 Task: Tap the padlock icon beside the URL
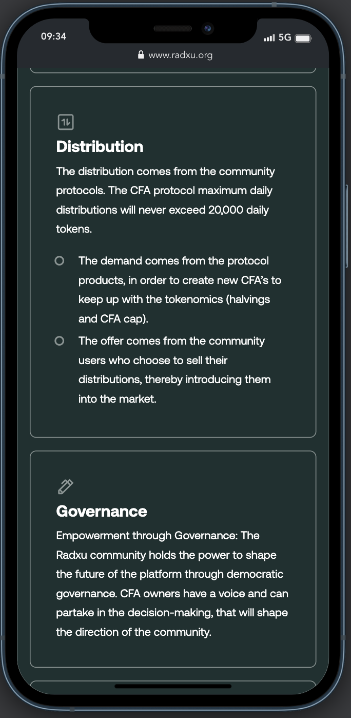point(141,54)
